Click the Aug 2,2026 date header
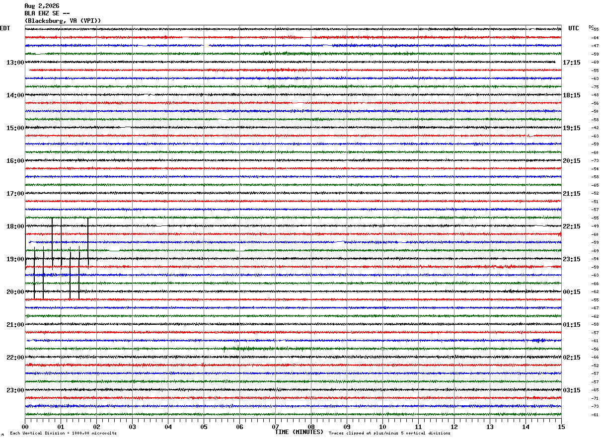This screenshot has width=601, height=440. click(42, 6)
